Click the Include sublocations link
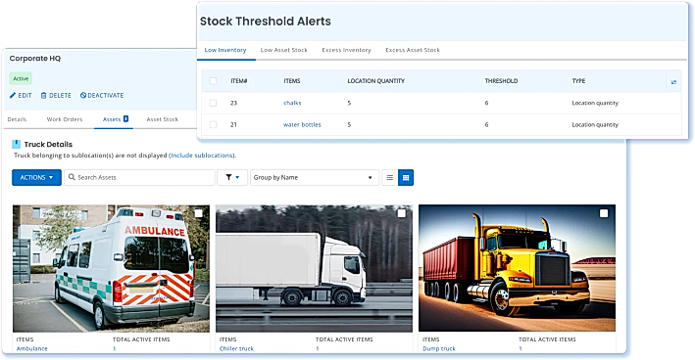Screen dimensions: 695x360 pos(202,156)
